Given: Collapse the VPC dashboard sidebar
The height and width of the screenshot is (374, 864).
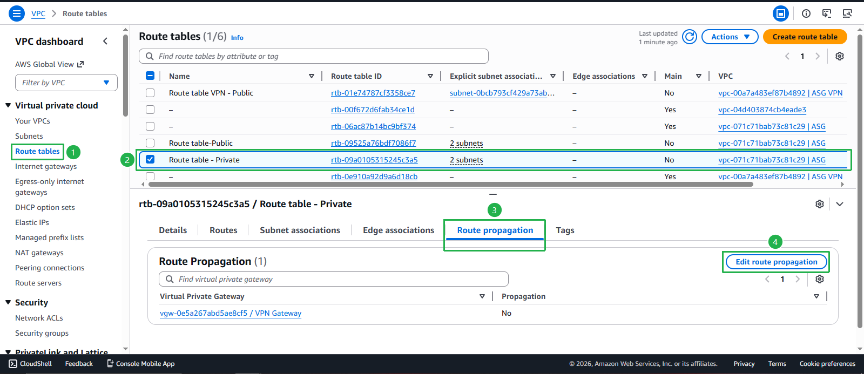Looking at the screenshot, I should [x=105, y=41].
